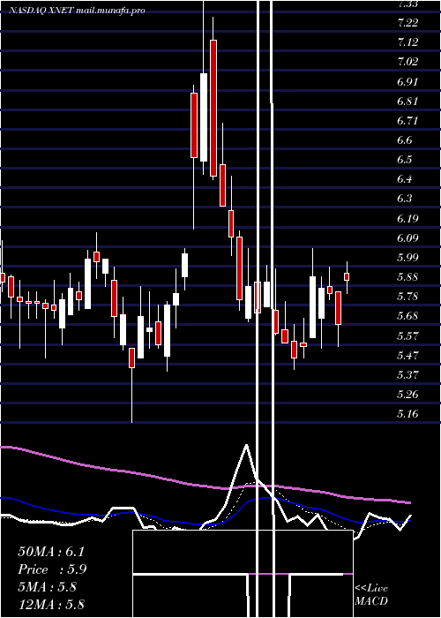
Task: Click the '12MA : 5.8' readout
Action: (51, 605)
